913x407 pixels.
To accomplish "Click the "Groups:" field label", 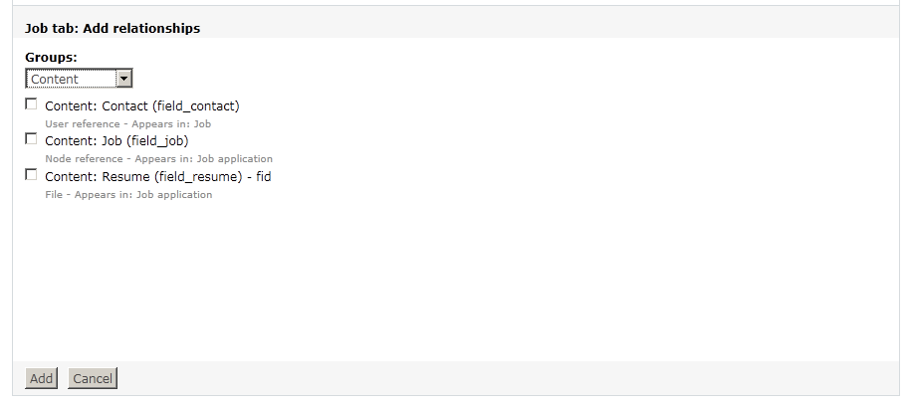I will tap(51, 58).
